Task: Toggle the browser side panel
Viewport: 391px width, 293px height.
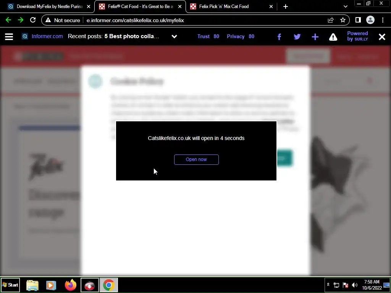Action: pyautogui.click(x=358, y=20)
